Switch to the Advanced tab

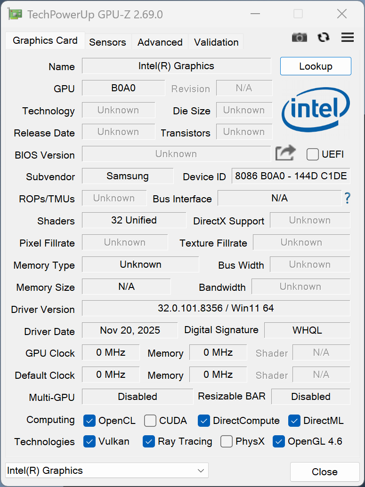click(x=160, y=42)
